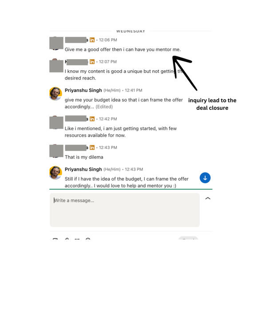Click the redacted sender avatar at 12:07 PM

[x=56, y=66]
